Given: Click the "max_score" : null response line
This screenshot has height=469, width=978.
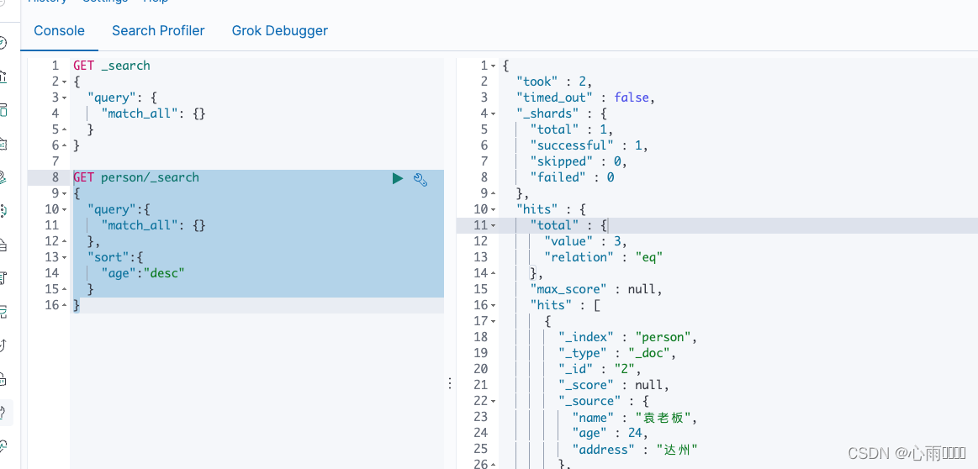Looking at the screenshot, I should point(595,289).
